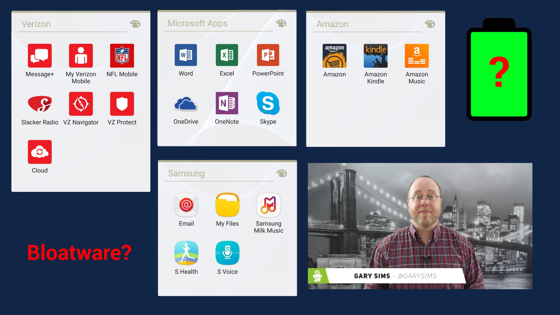This screenshot has height=315, width=560.
Task: Open Excel app icon
Action: (227, 55)
